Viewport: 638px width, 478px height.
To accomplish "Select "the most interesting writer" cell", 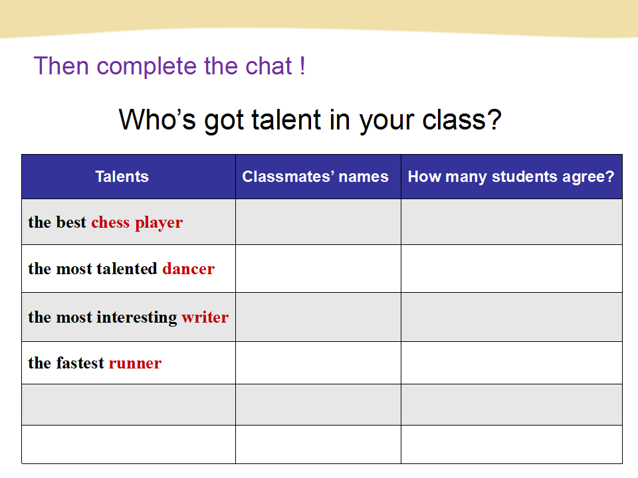I will coord(128,317).
